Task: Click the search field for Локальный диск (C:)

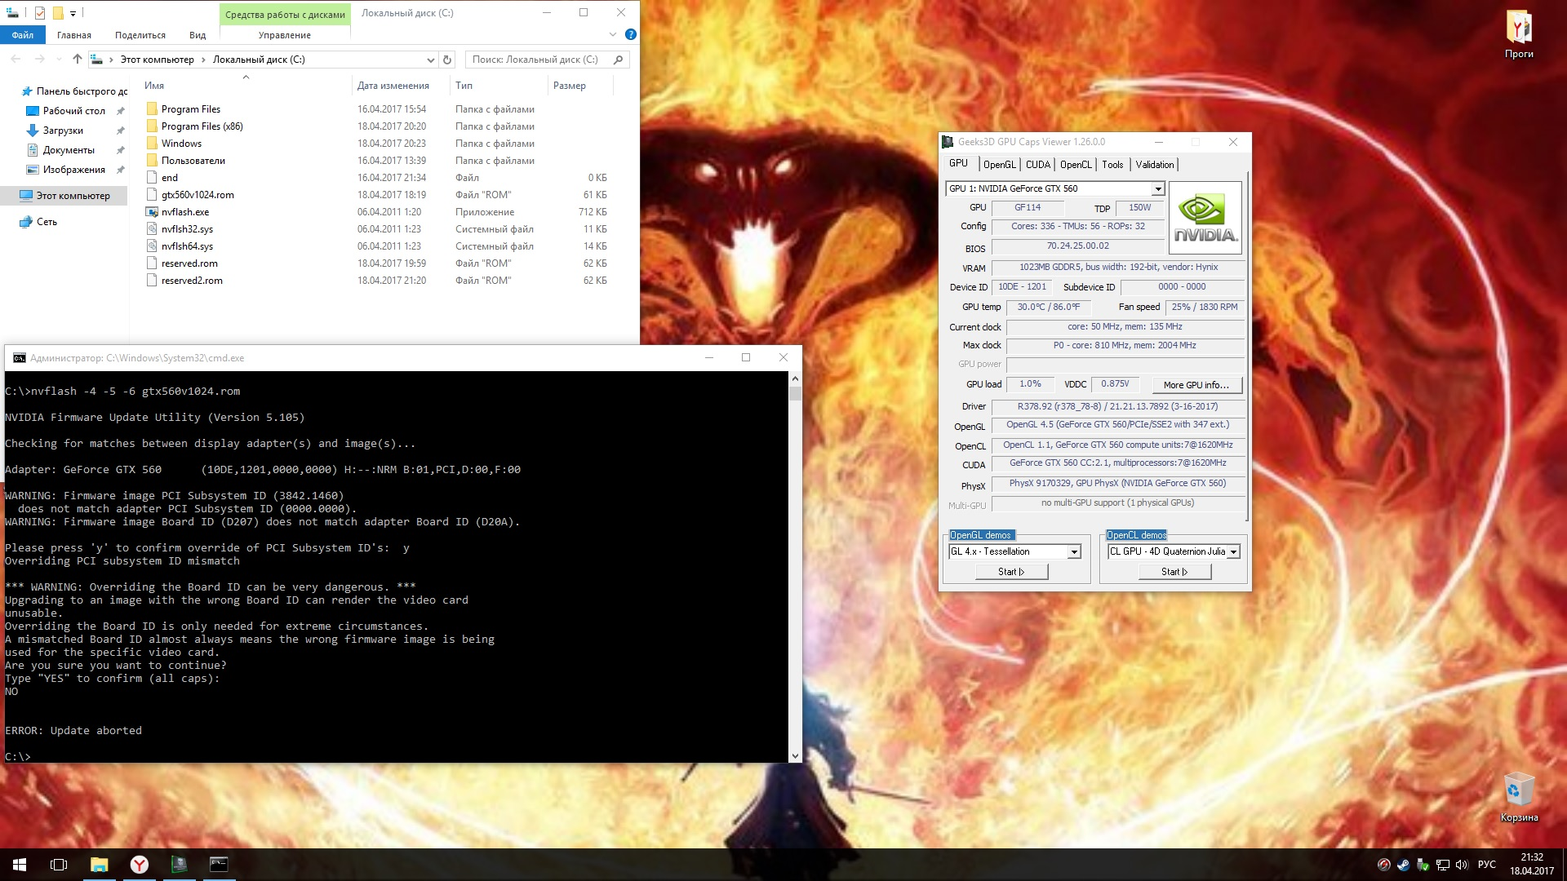Action: click(x=539, y=60)
